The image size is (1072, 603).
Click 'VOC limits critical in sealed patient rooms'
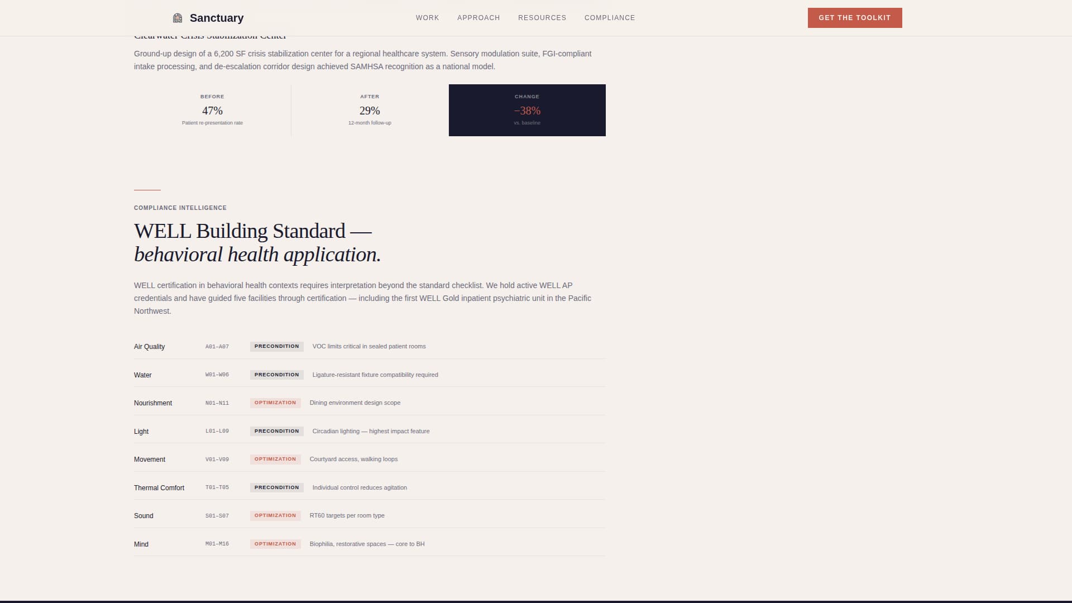[x=369, y=346]
